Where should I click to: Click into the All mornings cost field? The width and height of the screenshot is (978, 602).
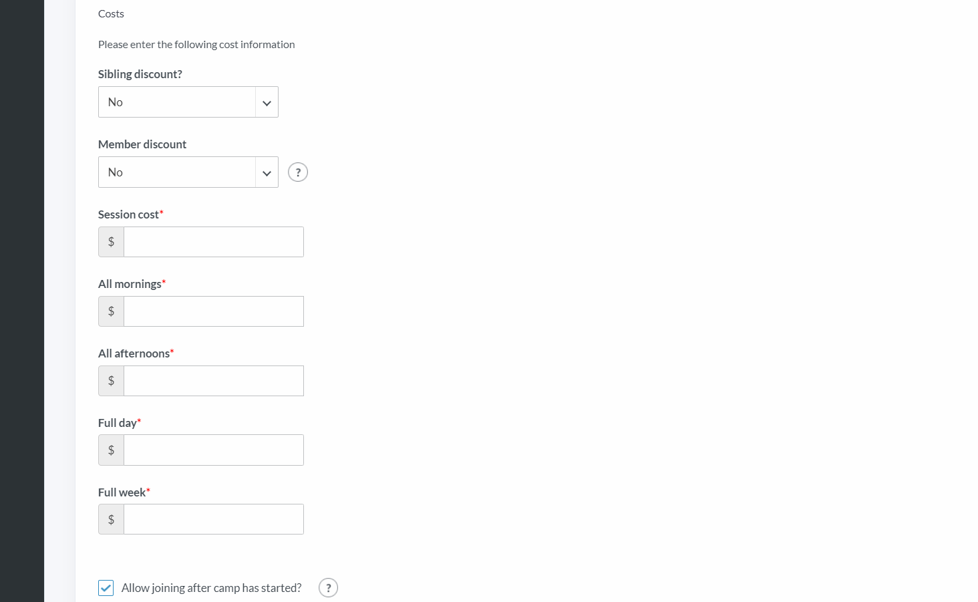point(214,311)
